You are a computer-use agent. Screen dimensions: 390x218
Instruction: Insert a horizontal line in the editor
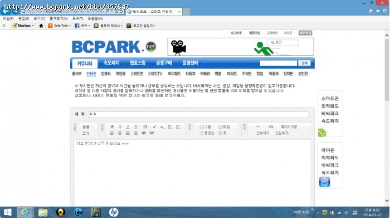point(258,127)
